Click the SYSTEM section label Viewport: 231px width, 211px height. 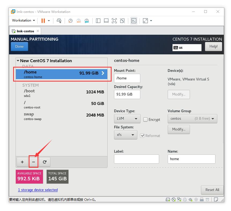(x=31, y=85)
